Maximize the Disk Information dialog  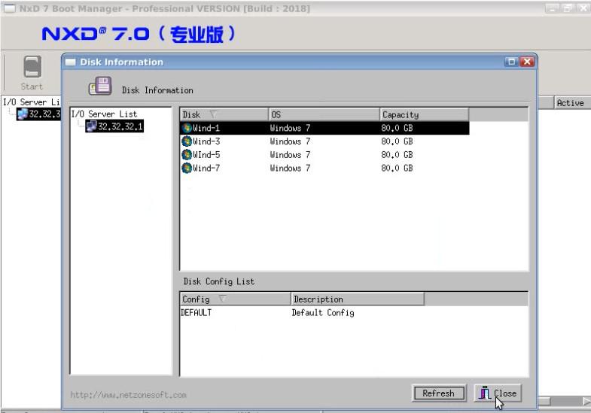point(511,62)
